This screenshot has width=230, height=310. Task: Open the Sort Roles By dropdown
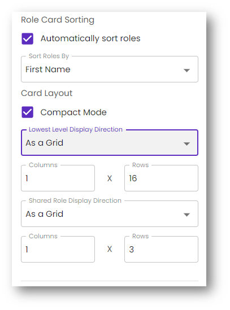click(110, 69)
